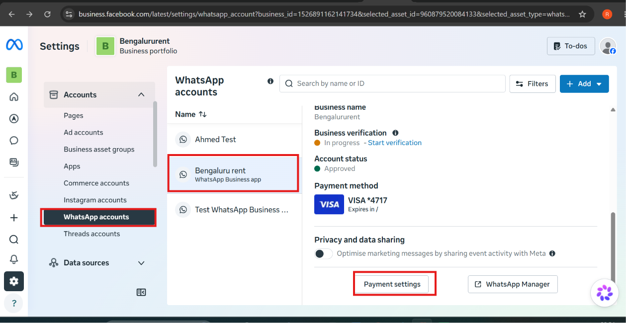Open the Ads Manager compass icon
626x323 pixels.
14,119
